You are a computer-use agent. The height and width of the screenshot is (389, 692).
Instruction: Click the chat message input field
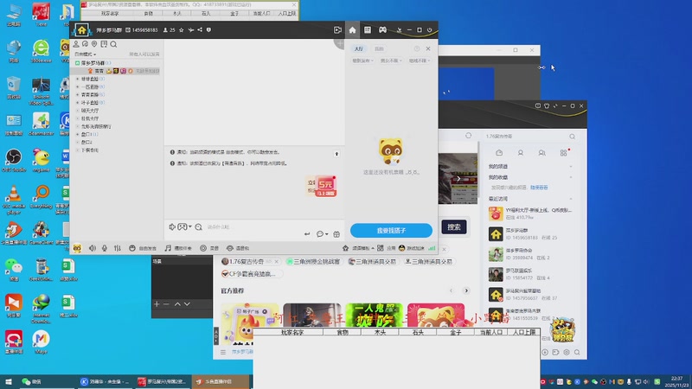(253, 226)
